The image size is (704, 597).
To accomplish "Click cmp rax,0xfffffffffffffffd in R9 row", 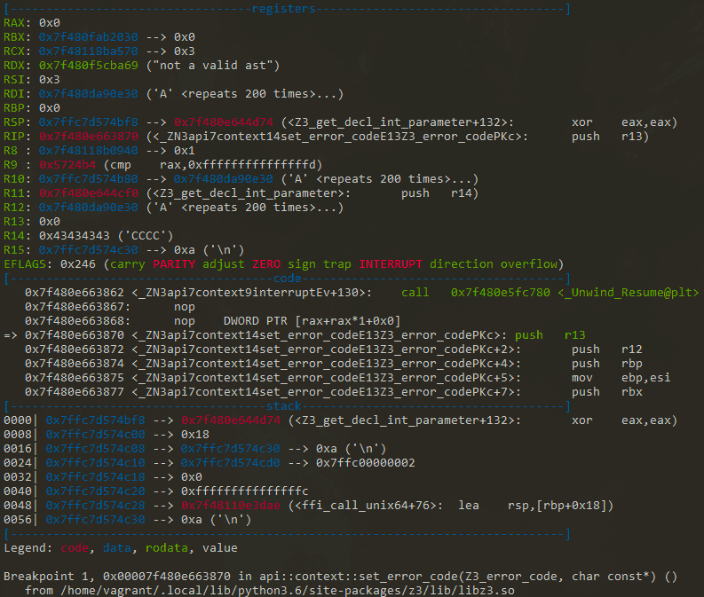I will click(213, 165).
